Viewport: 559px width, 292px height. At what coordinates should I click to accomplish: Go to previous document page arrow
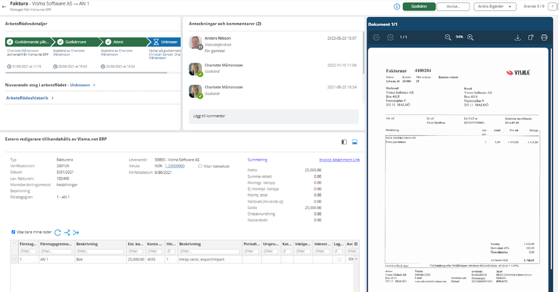tap(377, 37)
